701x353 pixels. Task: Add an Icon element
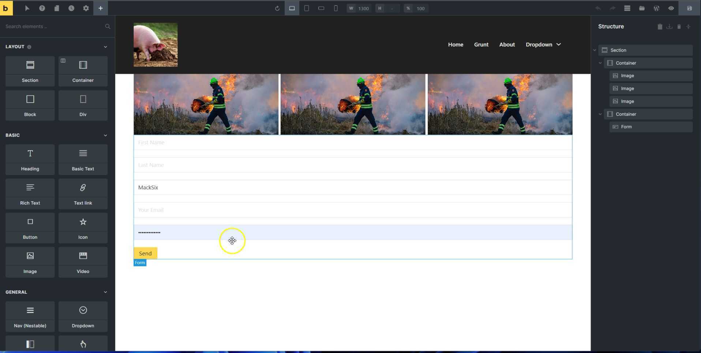pos(83,228)
